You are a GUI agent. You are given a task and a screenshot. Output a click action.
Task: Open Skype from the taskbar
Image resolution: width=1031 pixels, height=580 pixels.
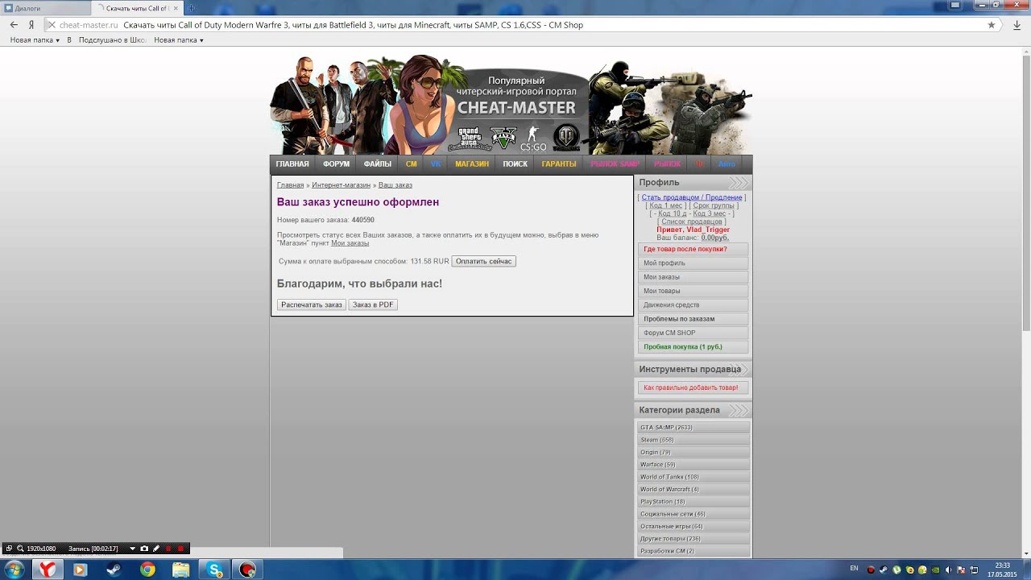click(x=215, y=570)
